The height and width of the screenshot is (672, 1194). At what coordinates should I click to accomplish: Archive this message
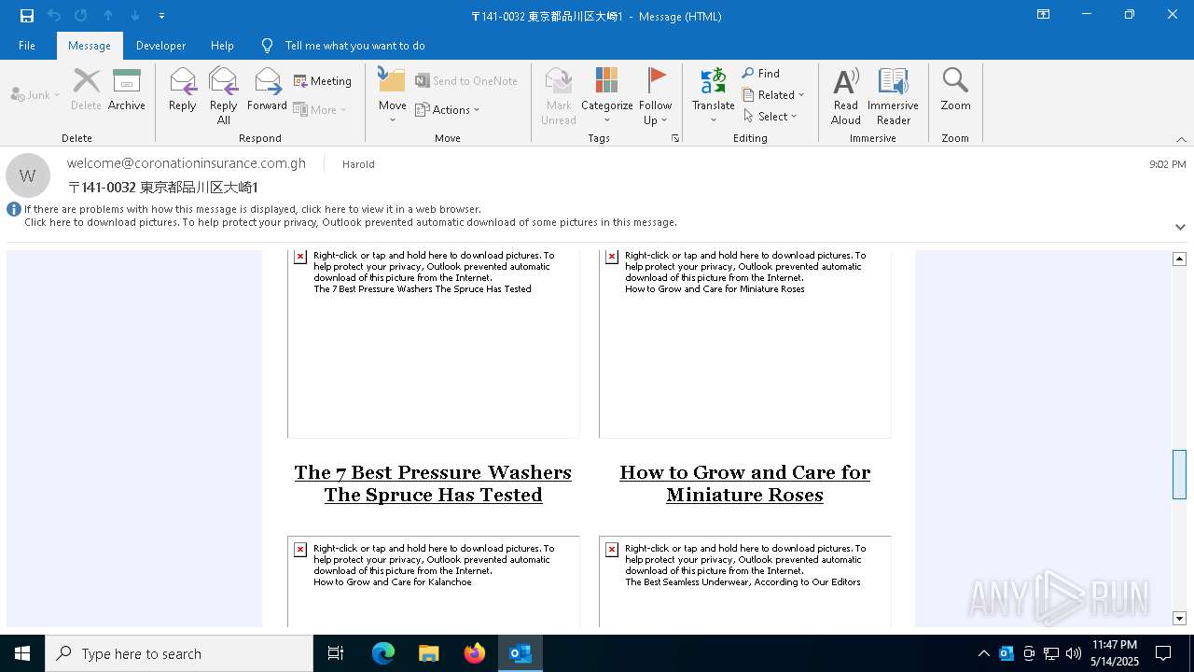[x=127, y=90]
